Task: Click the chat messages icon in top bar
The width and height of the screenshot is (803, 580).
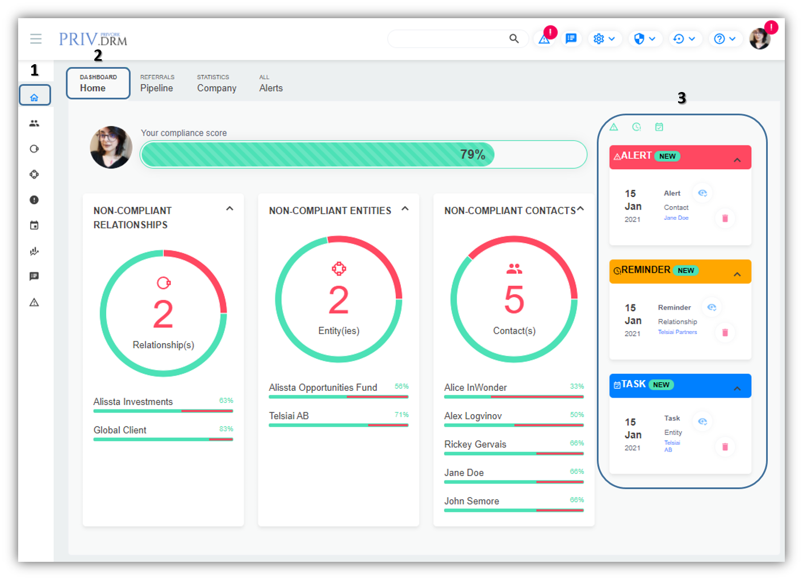Action: pos(571,39)
